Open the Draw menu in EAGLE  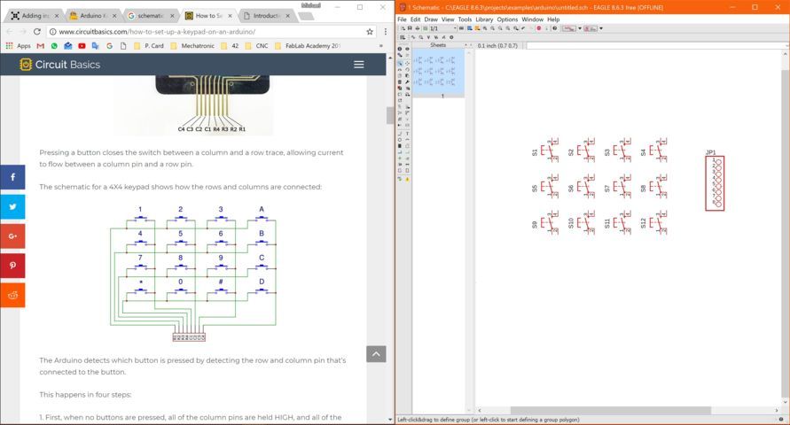tap(431, 19)
